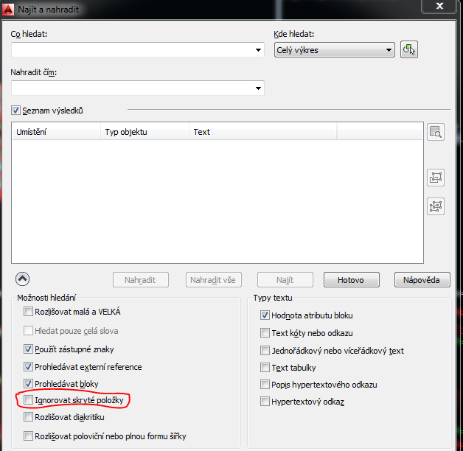Open help with Nápověda button
This screenshot has height=451, width=463.
(x=422, y=280)
